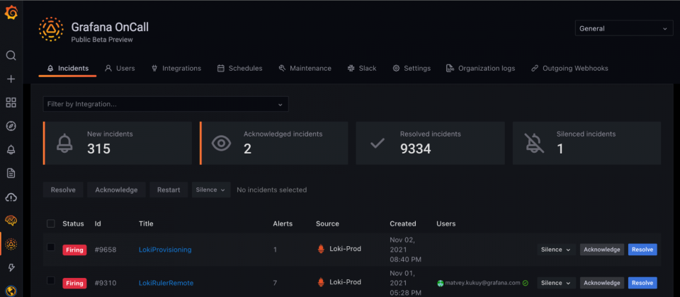
Task: Click the Alerts column header
Action: point(283,223)
